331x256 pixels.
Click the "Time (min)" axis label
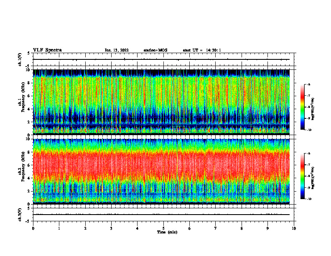point(167,232)
